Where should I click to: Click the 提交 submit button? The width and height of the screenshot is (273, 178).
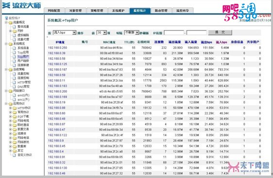[x=220, y=32]
